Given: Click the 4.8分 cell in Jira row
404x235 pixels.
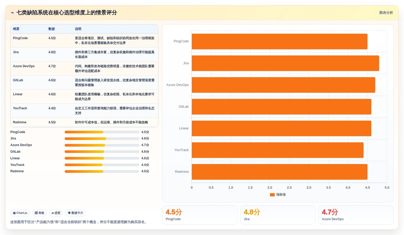Looking at the screenshot, I should (52, 52).
